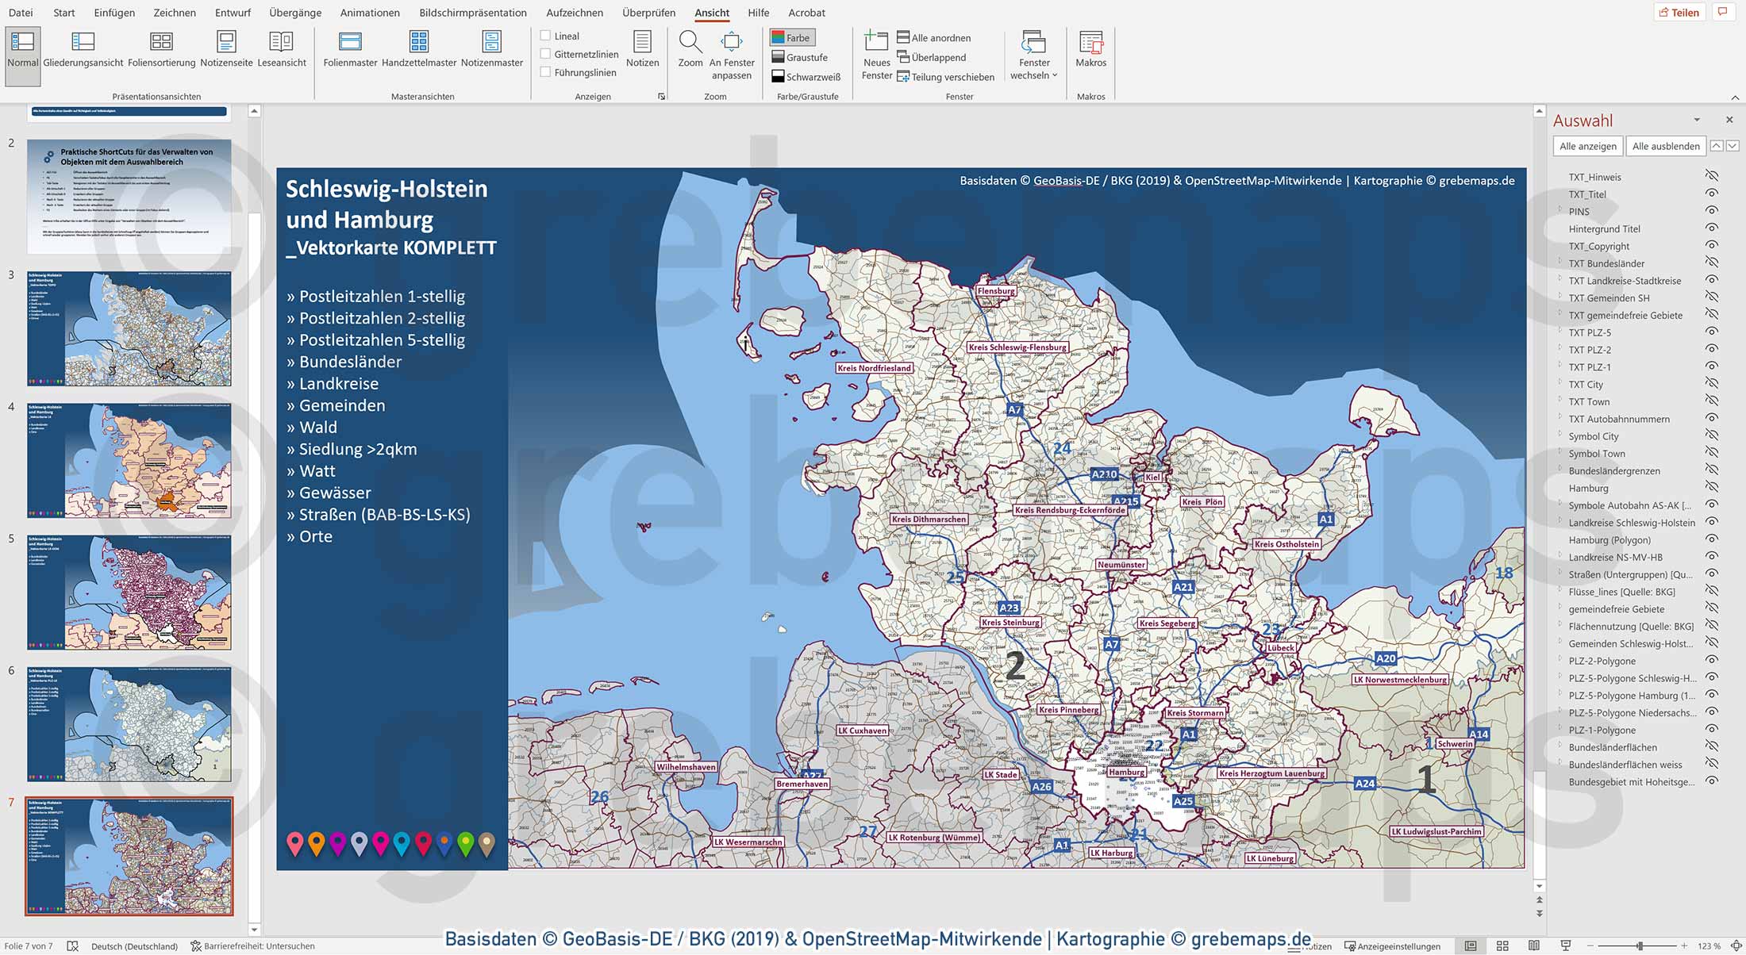The height and width of the screenshot is (955, 1746).
Task: Select slide 4 thumbnail
Action: click(129, 460)
